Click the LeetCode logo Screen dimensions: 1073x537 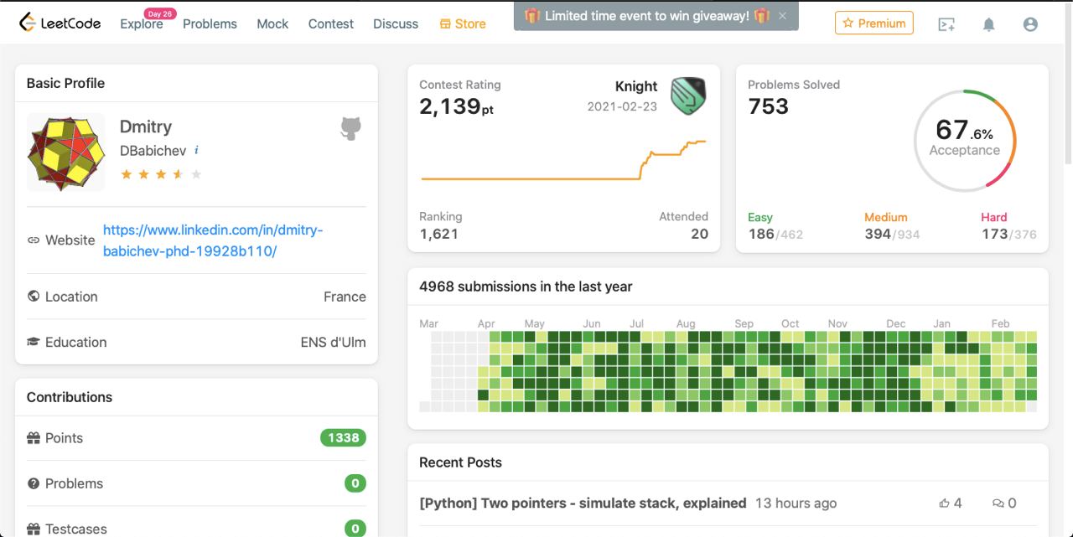pyautogui.click(x=60, y=23)
